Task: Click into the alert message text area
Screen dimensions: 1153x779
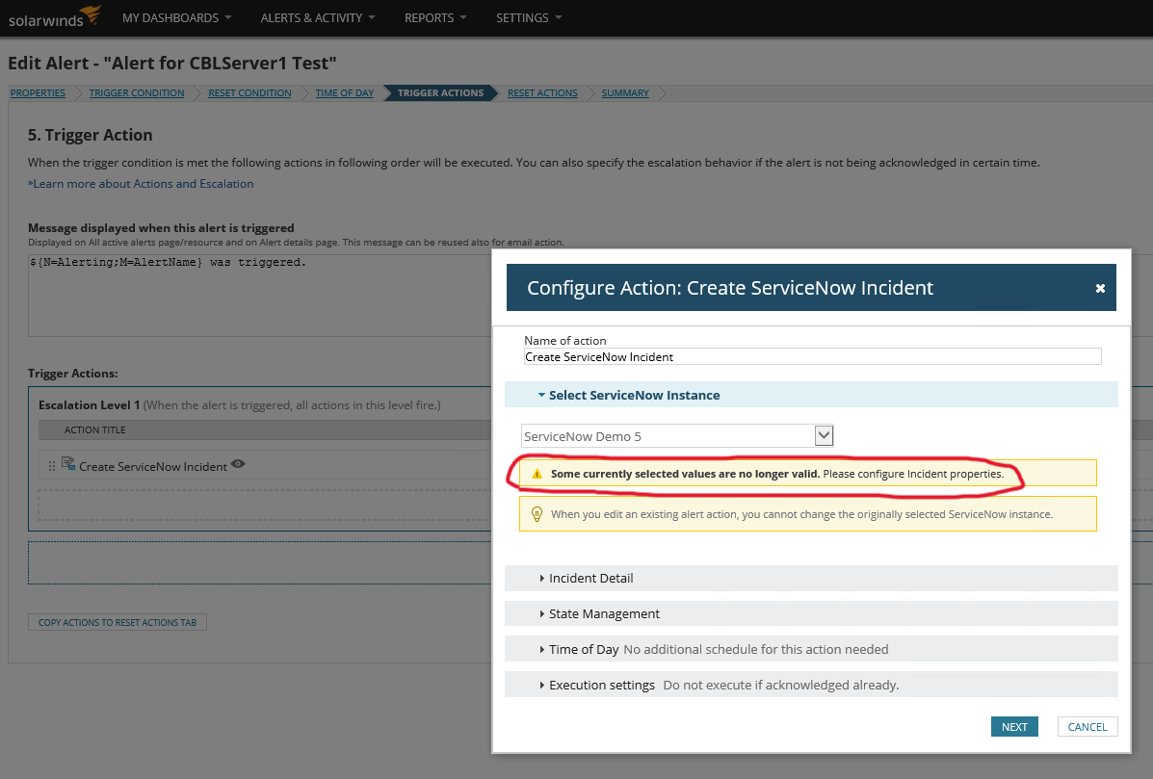Action: [x=259, y=295]
